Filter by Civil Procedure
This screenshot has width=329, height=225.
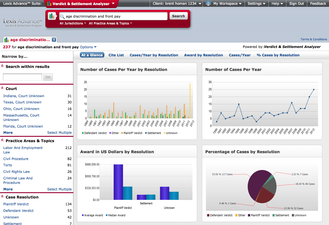(16, 159)
